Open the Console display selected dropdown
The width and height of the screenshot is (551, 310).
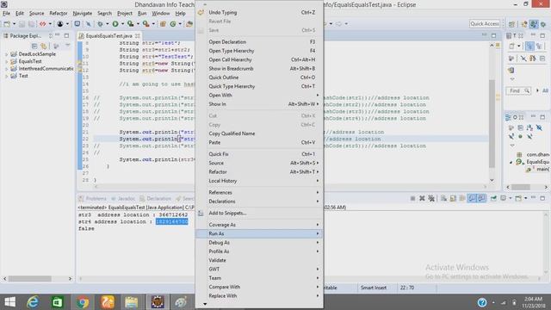click(x=511, y=198)
